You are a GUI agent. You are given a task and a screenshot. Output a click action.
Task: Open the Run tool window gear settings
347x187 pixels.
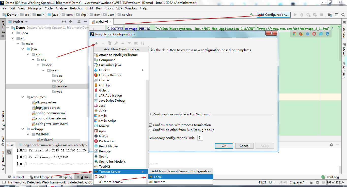click(331, 145)
